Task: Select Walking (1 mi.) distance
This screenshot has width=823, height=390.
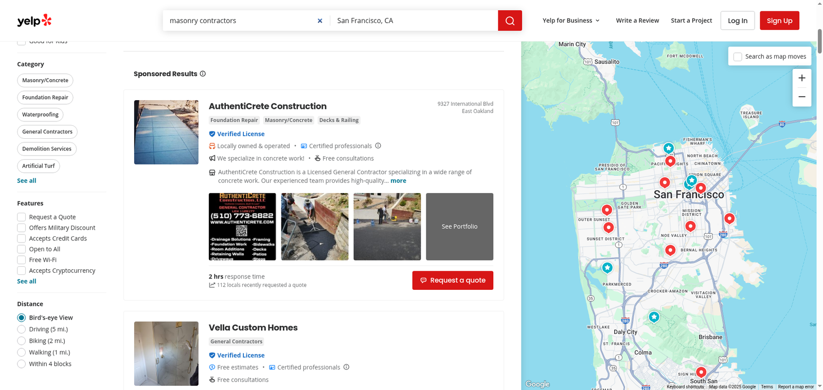Action: click(22, 352)
